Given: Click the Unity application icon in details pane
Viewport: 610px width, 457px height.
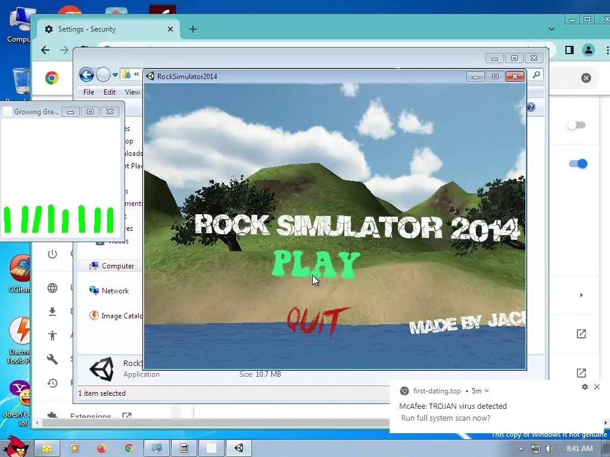Looking at the screenshot, I should click(101, 369).
